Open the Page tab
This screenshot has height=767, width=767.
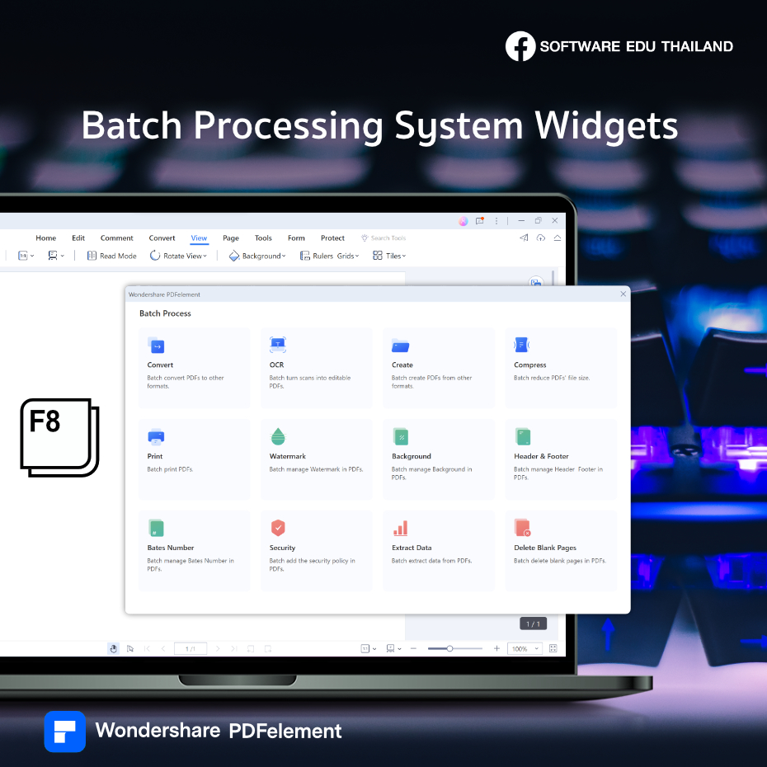(231, 238)
